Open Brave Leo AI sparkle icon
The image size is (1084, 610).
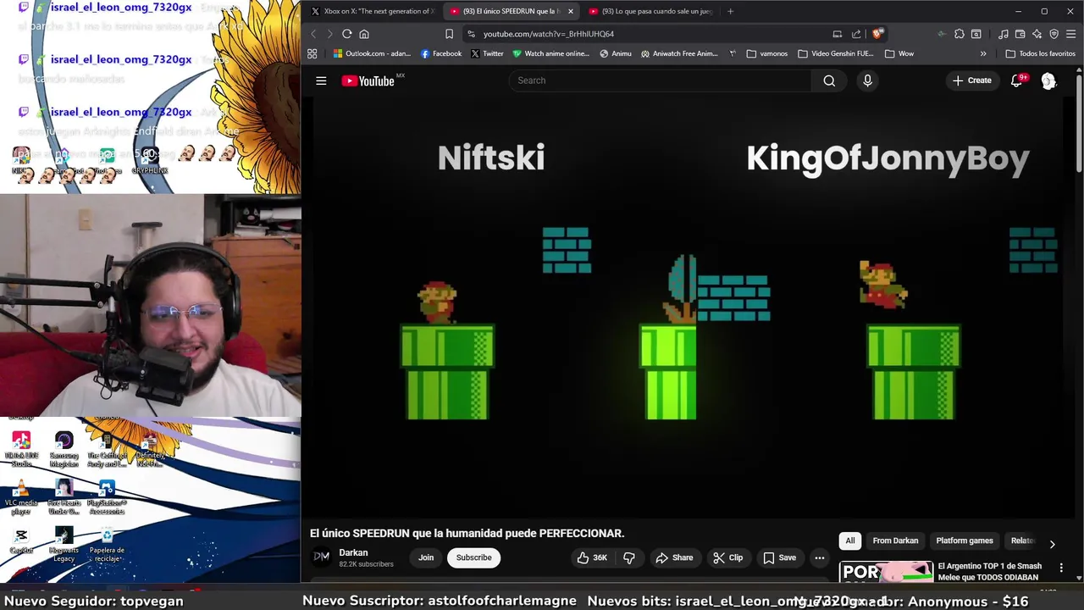(1037, 34)
